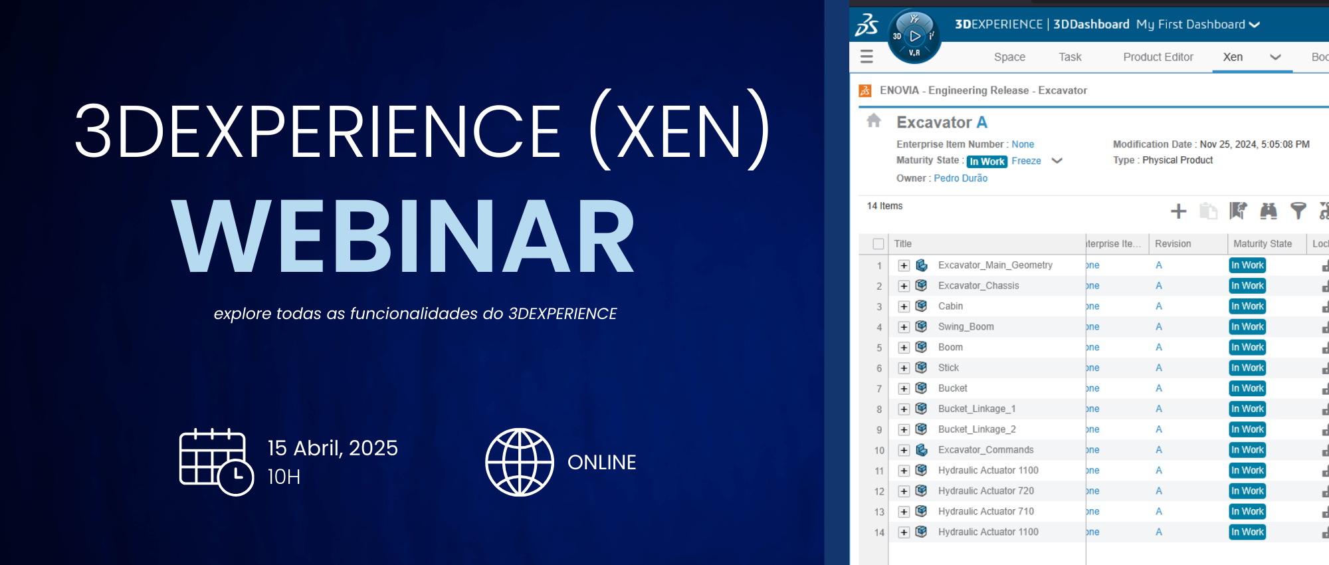Select the V.R quadrant of the compass
Viewport: 1329px width, 565px height.
[914, 53]
